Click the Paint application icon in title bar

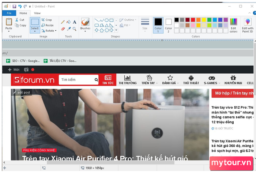[x=6, y=6]
